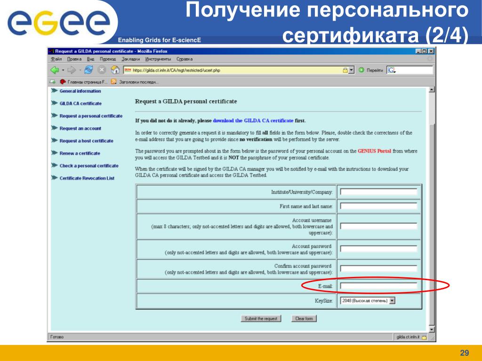Open the back button history dropdown arrow
Image resolution: width=482 pixels, height=361 pixels.
point(63,70)
